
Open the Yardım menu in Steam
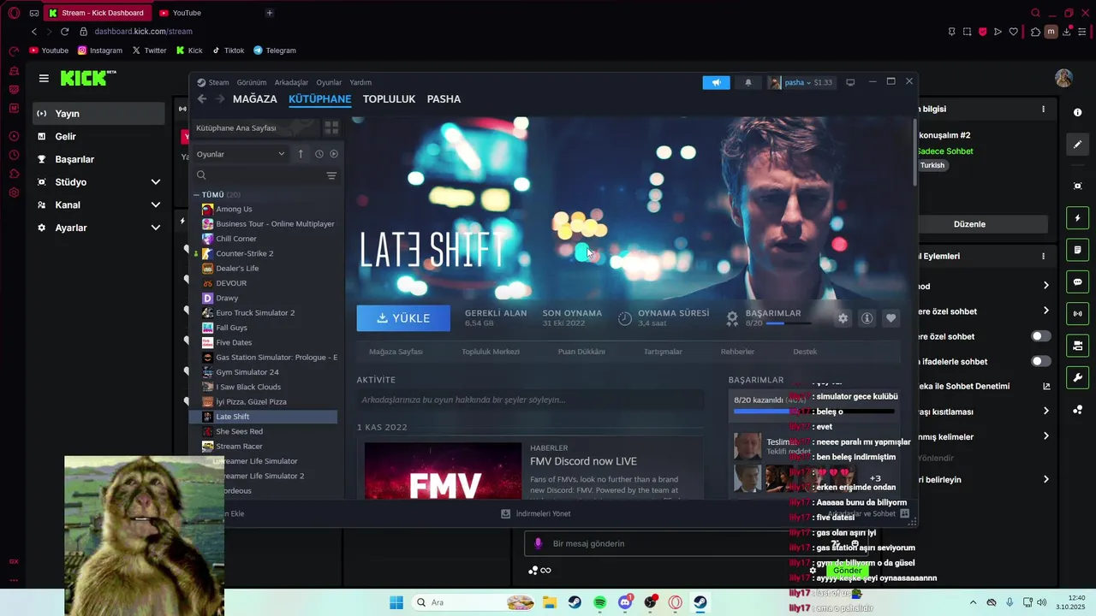(x=360, y=83)
